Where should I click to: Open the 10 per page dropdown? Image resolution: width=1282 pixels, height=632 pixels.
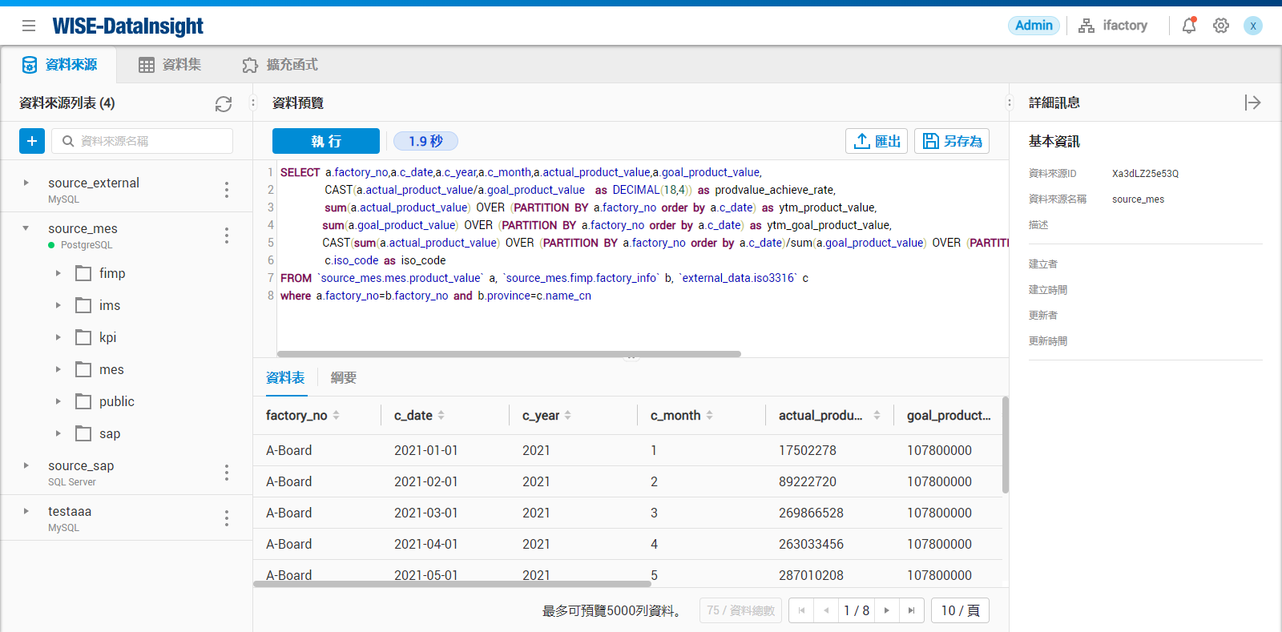click(x=960, y=610)
